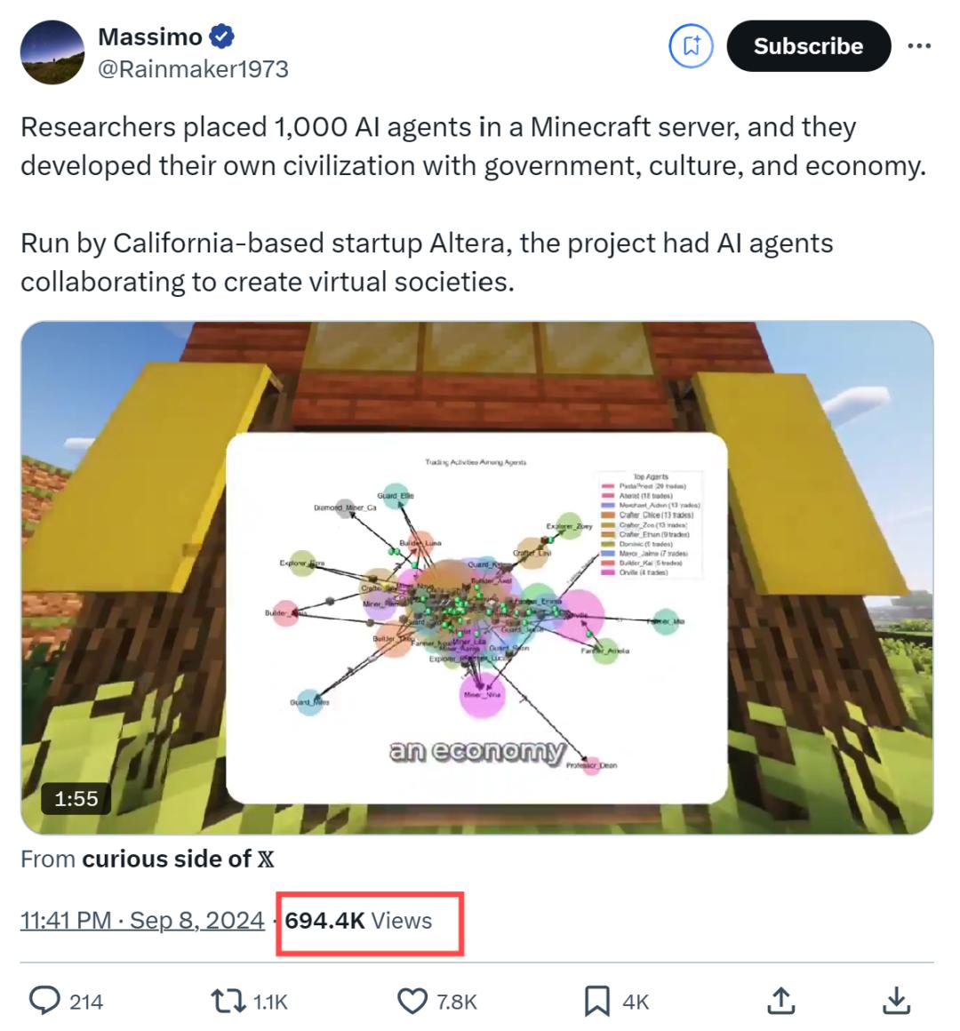The image size is (960, 1031).
Task: Like the post with the heart icon
Action: [412, 1001]
